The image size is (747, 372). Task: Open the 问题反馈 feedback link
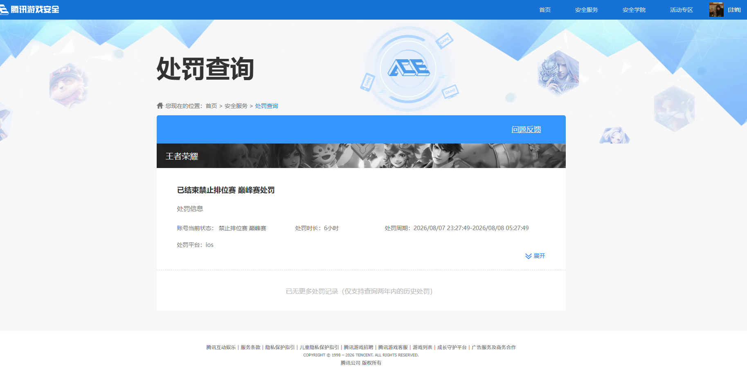pos(526,130)
